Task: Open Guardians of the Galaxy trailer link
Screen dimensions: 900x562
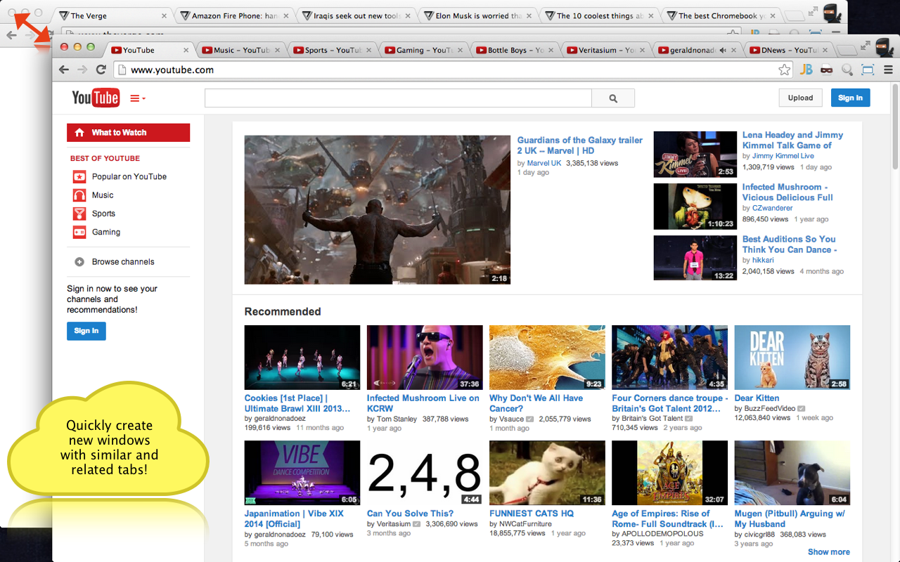Action: 580,145
